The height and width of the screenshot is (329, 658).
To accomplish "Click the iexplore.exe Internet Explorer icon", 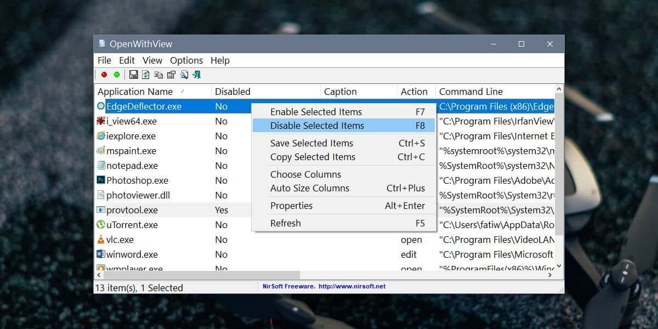I will 101,136.
